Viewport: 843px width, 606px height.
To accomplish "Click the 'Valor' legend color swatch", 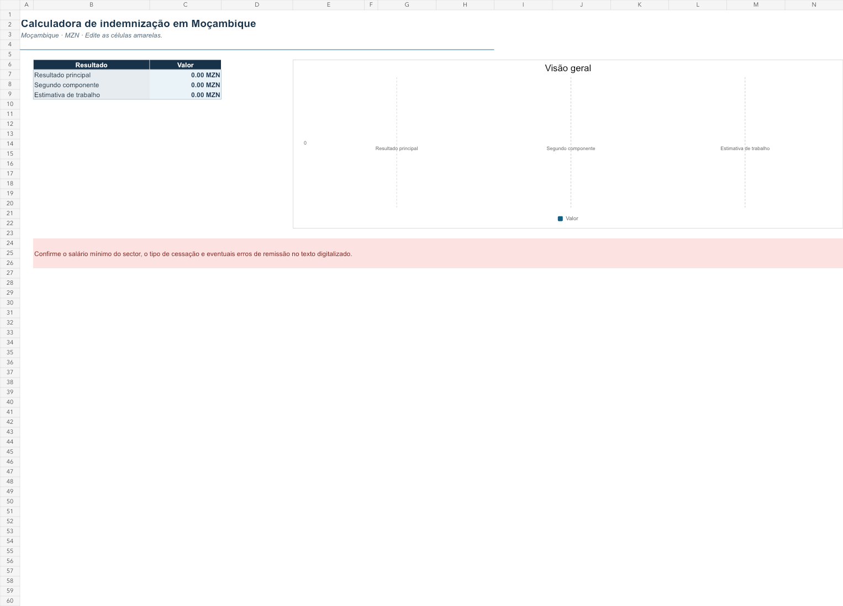I will click(x=560, y=219).
